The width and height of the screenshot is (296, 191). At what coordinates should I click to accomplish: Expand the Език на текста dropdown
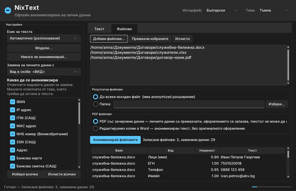44,38
